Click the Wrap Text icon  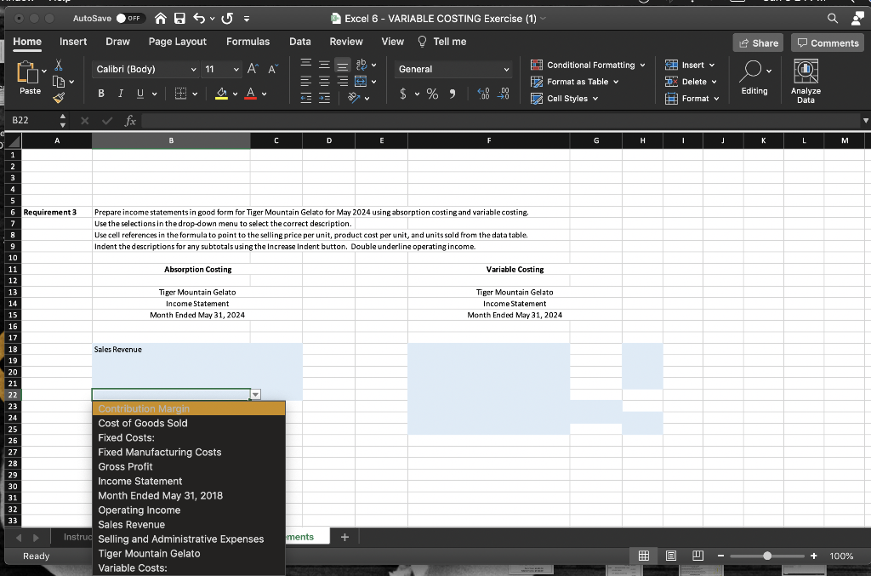coord(361,65)
